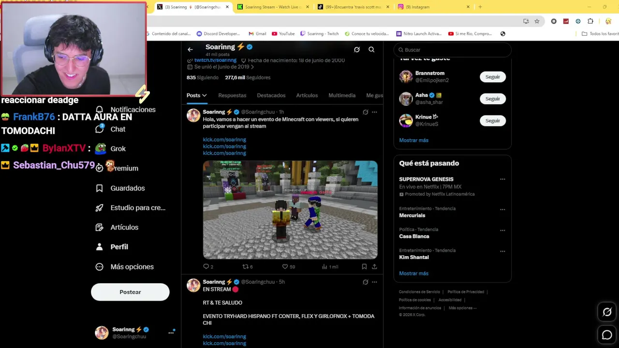Open Más opciones in the sidebar
The width and height of the screenshot is (619, 348).
tap(125, 267)
